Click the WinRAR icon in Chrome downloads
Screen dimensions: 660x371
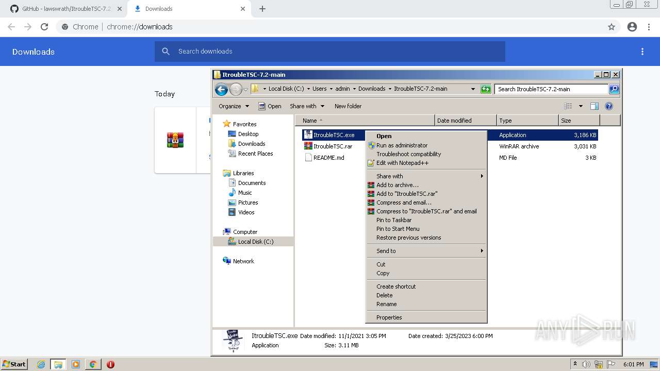tap(175, 140)
